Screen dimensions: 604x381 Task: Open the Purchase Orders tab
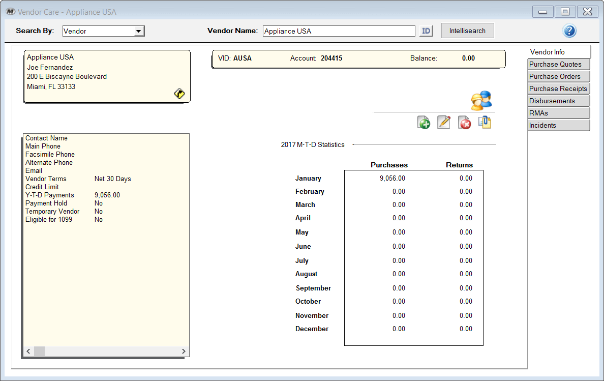pos(559,76)
